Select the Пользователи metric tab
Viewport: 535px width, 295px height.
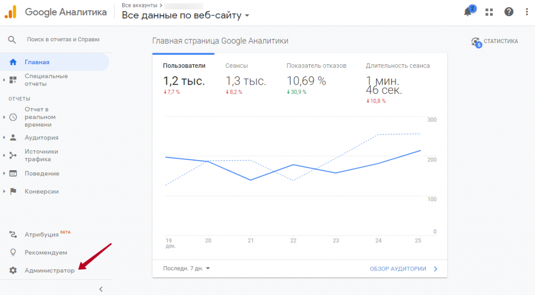[184, 79]
